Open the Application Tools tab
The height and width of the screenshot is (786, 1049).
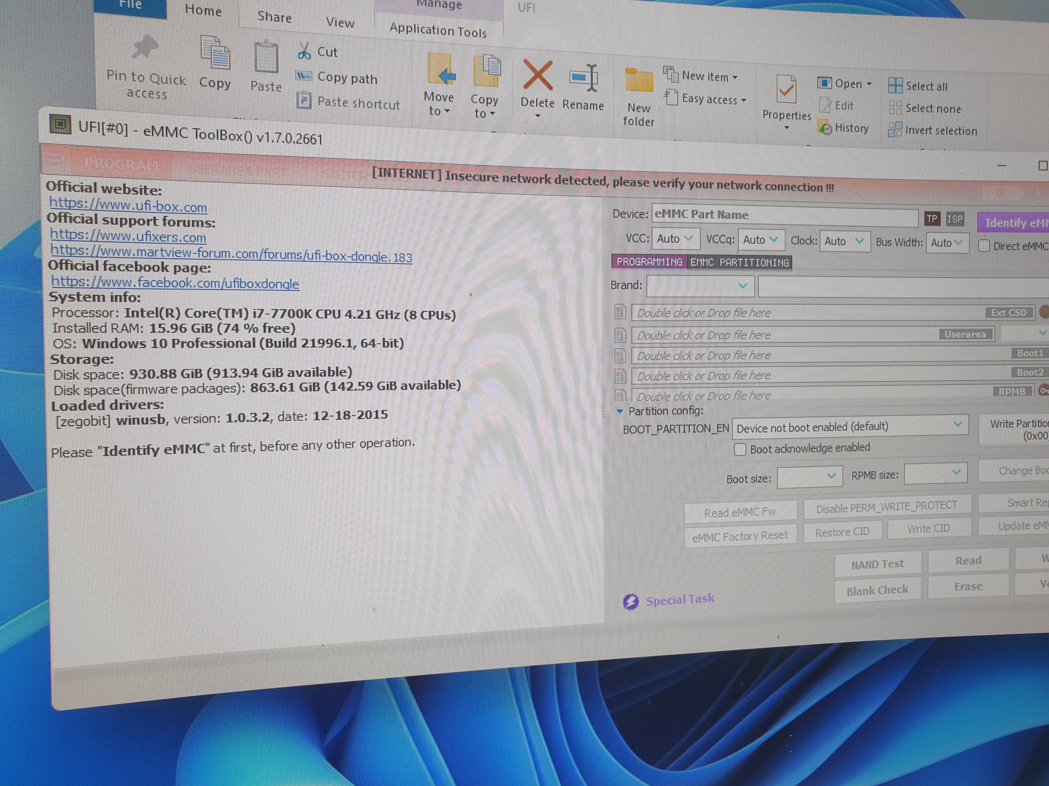[438, 30]
